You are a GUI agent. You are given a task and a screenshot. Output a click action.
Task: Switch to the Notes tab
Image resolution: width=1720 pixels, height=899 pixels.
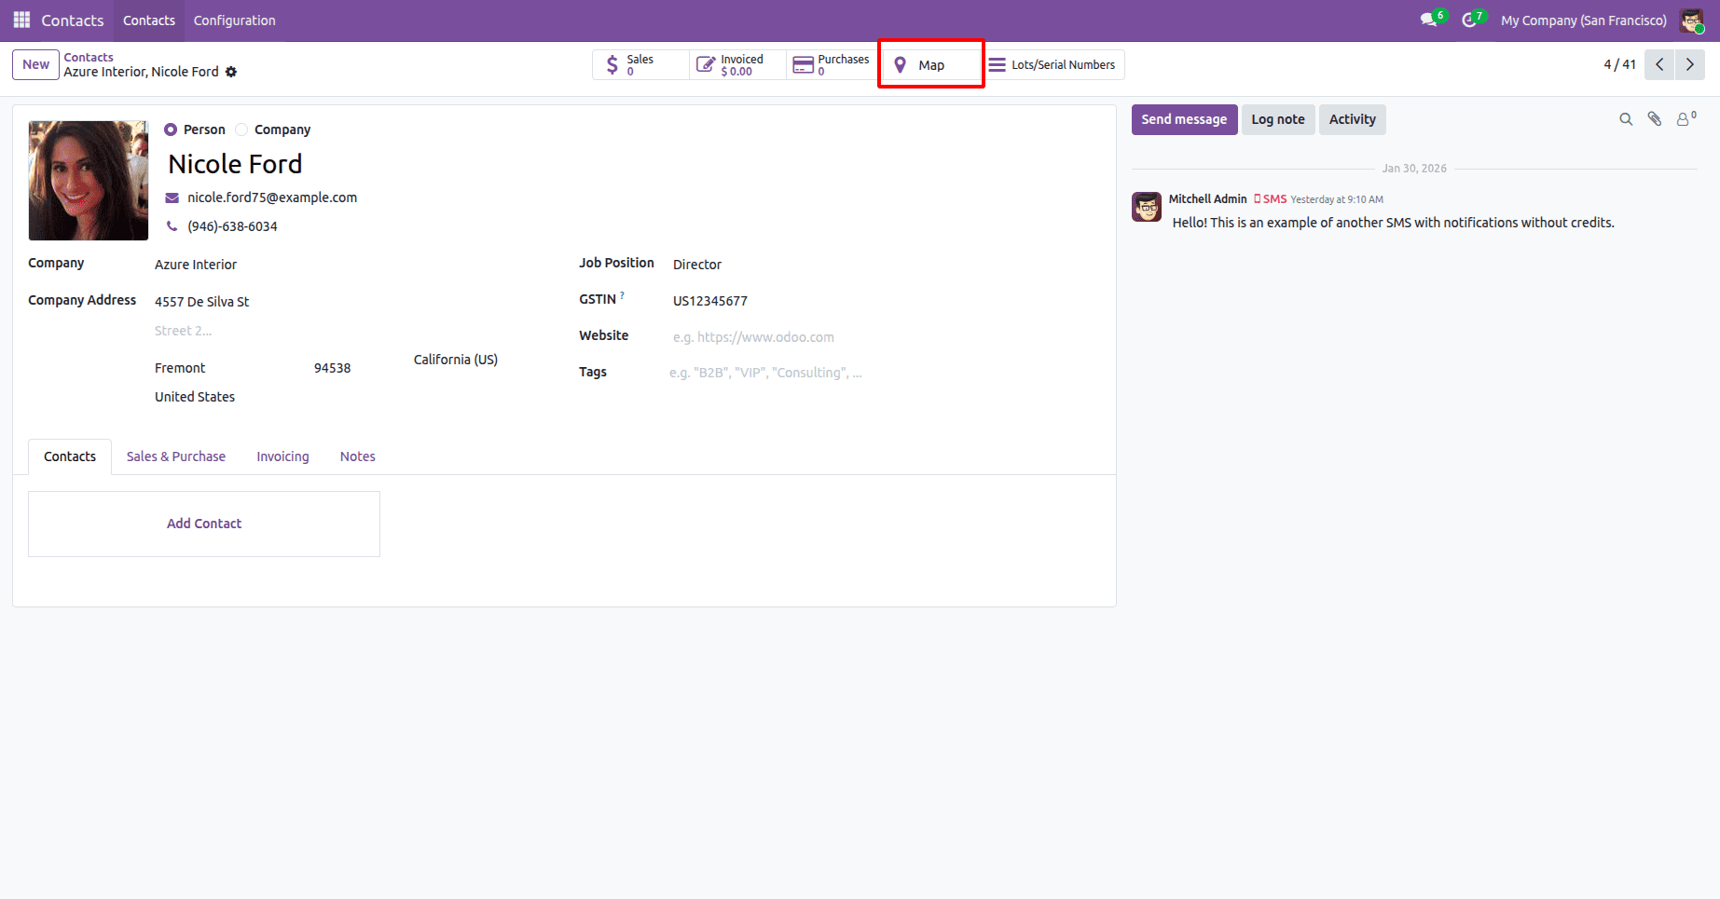pos(357,456)
